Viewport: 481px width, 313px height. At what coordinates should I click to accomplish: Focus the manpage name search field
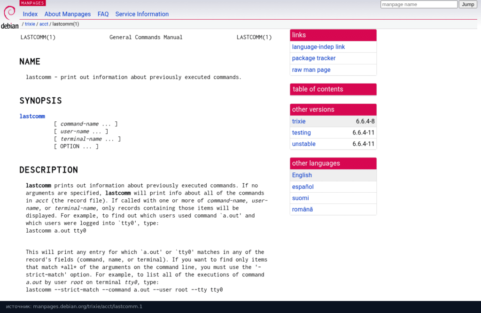tap(419, 4)
